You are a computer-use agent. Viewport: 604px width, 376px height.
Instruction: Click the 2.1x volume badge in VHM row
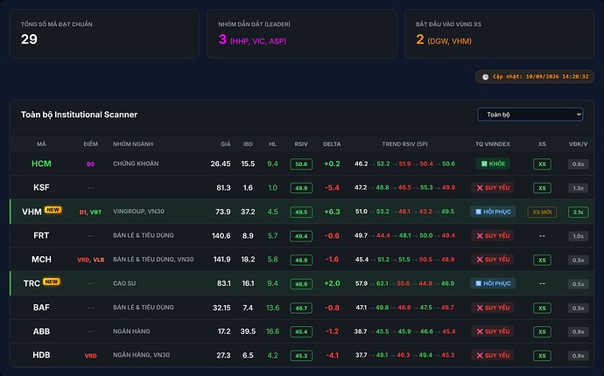(579, 212)
